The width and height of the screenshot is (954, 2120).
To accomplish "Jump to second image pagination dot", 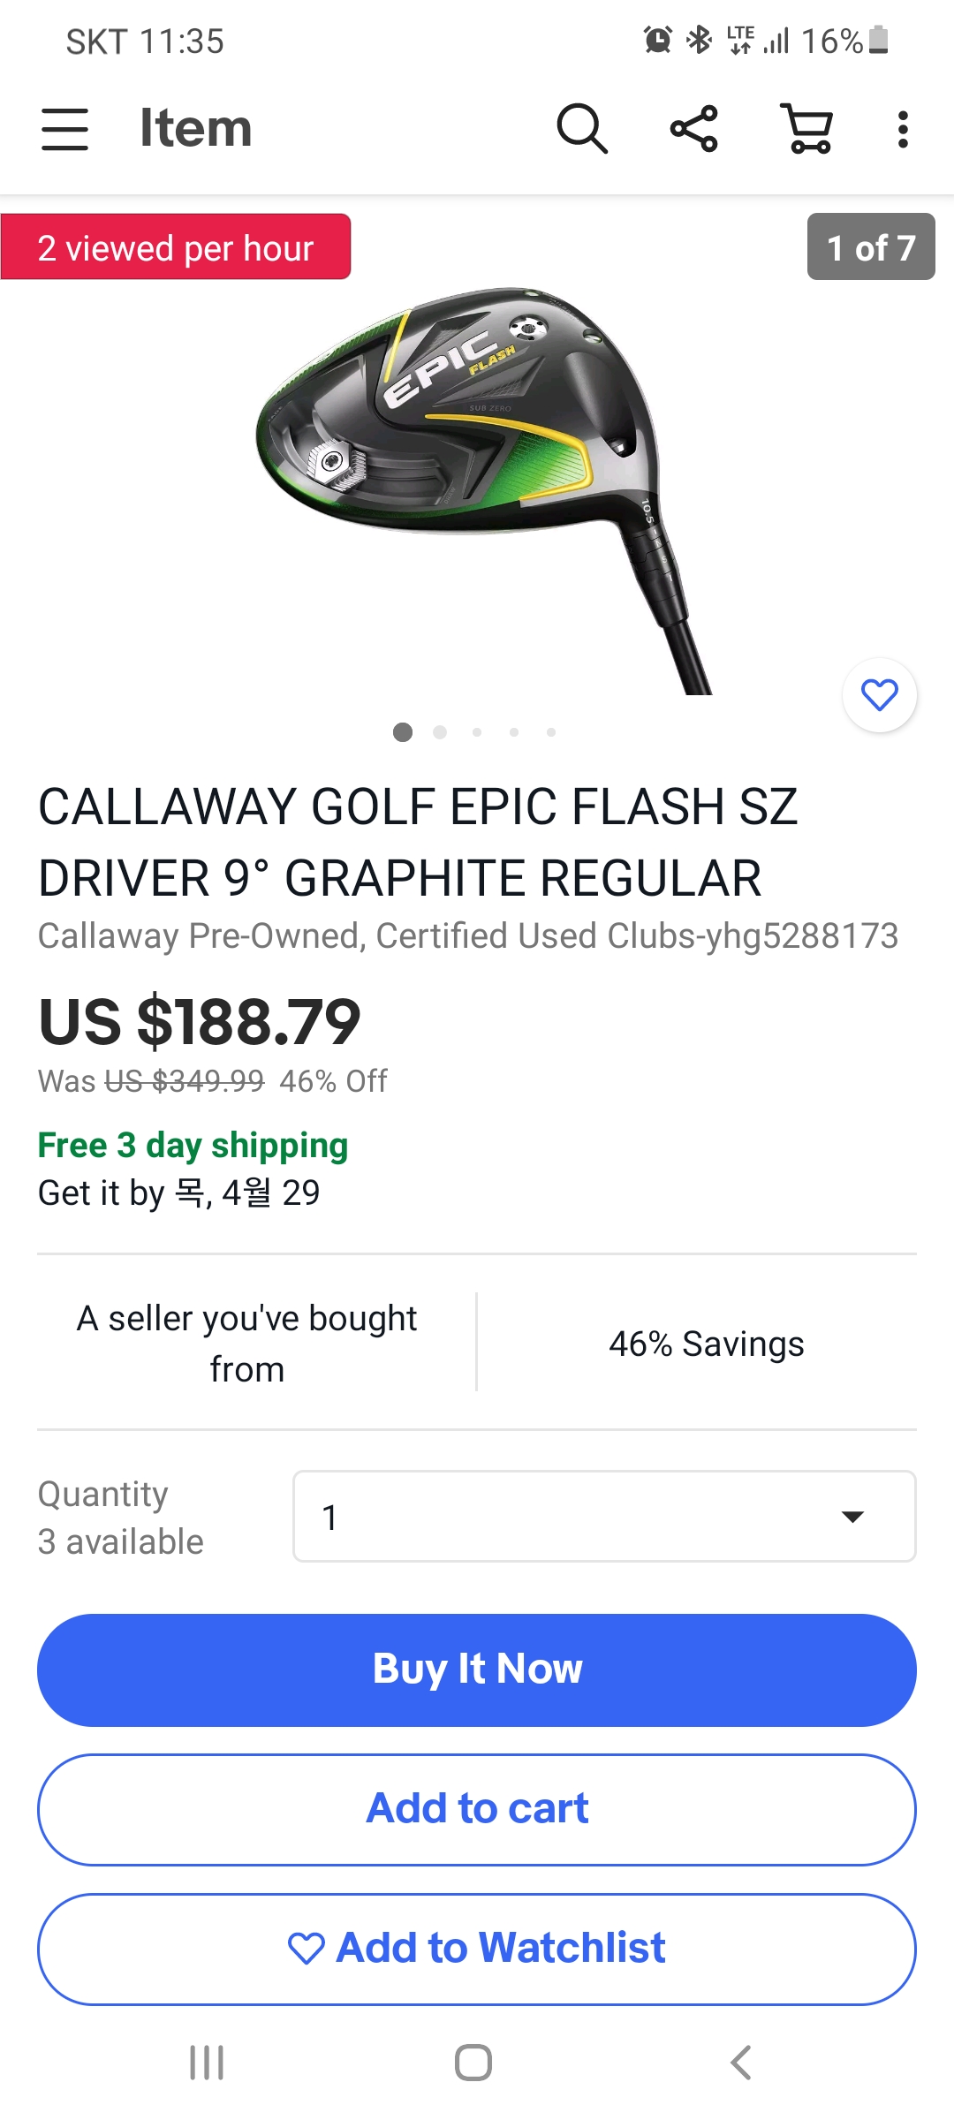I will pyautogui.click(x=440, y=732).
